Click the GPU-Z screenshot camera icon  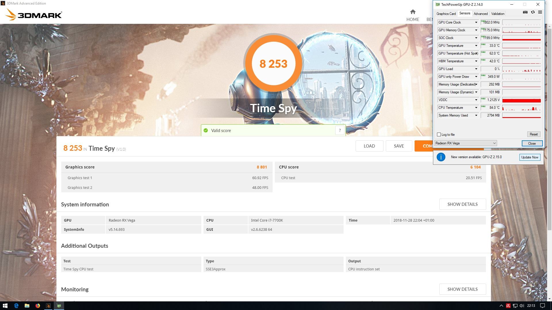coord(525,12)
